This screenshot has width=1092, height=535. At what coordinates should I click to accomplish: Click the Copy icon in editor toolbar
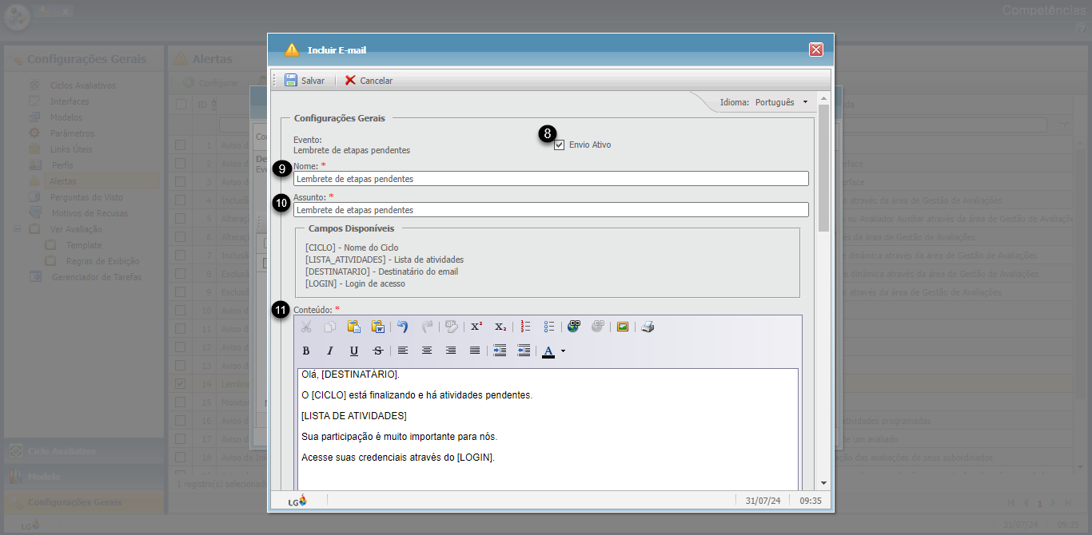tap(330, 327)
